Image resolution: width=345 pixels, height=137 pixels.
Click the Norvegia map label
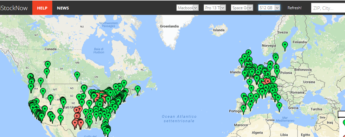click(x=269, y=46)
